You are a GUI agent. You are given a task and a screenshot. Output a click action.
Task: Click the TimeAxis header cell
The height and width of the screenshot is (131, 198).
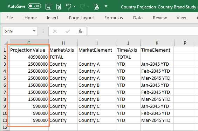(128, 50)
